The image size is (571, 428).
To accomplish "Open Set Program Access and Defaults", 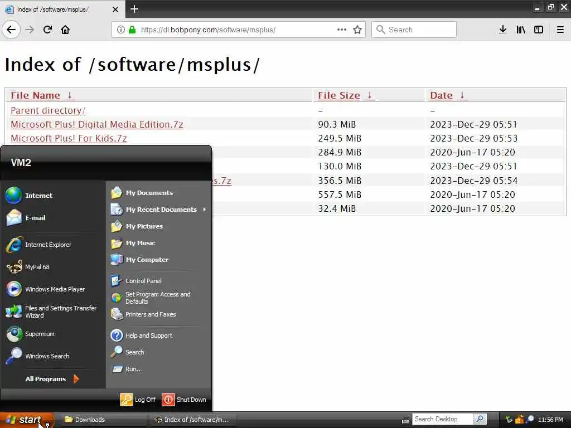I will pos(158,298).
